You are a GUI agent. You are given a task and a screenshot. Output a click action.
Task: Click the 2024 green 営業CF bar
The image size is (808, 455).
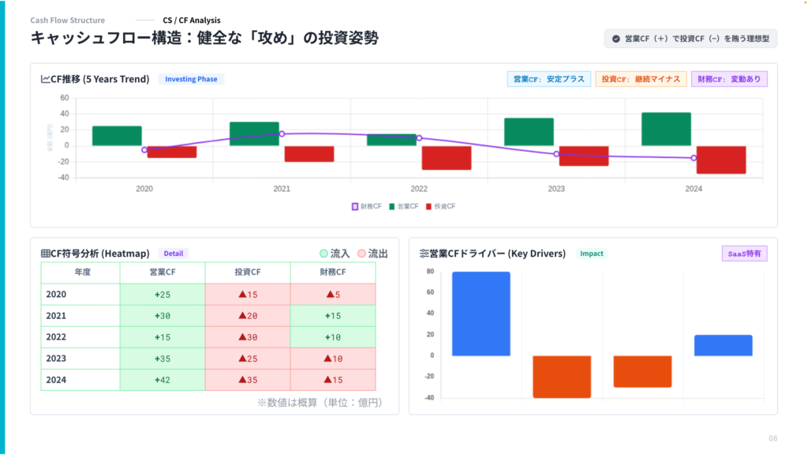coord(666,129)
